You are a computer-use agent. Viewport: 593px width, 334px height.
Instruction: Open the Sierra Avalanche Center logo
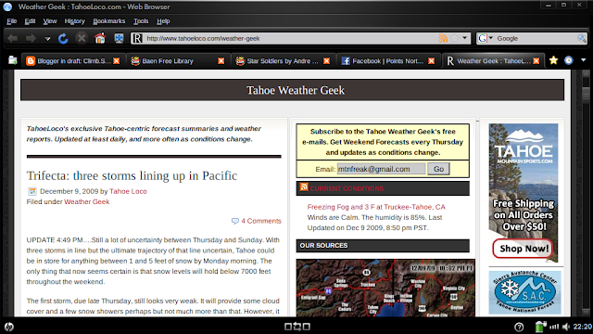pos(524,292)
